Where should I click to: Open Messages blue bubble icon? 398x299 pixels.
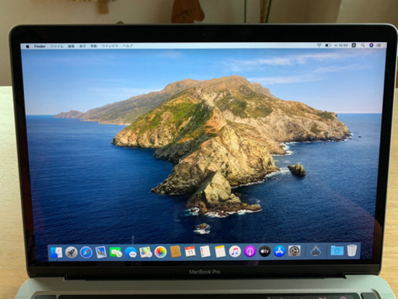(131, 252)
